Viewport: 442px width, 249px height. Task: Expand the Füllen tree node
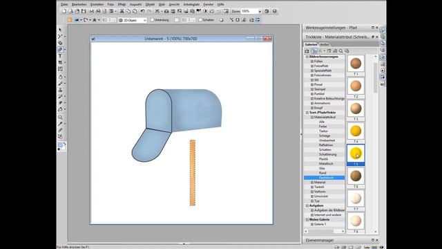[x=312, y=62]
